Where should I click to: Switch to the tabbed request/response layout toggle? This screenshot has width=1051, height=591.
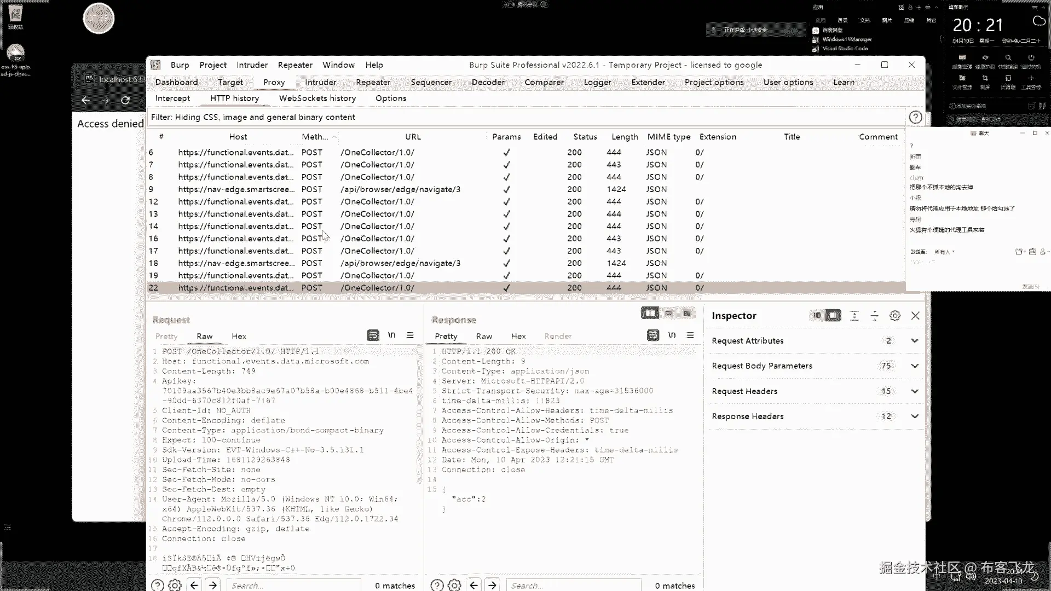[687, 313]
